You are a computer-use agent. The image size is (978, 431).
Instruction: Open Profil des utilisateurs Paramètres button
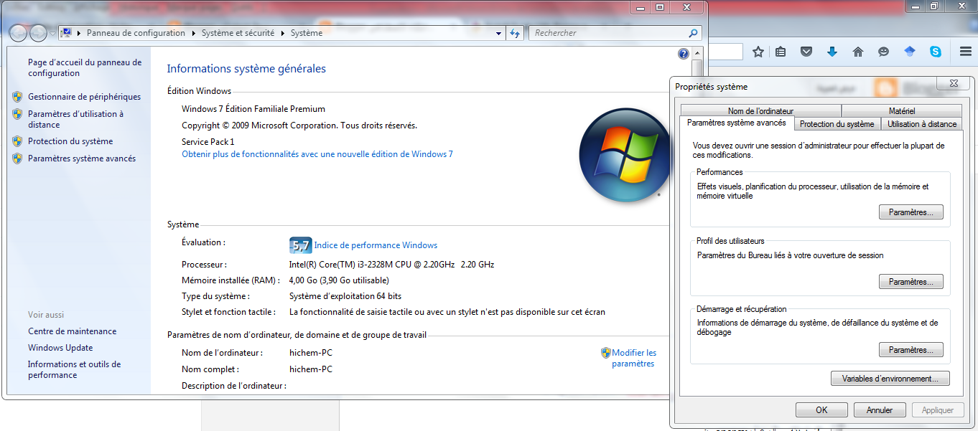coord(911,282)
